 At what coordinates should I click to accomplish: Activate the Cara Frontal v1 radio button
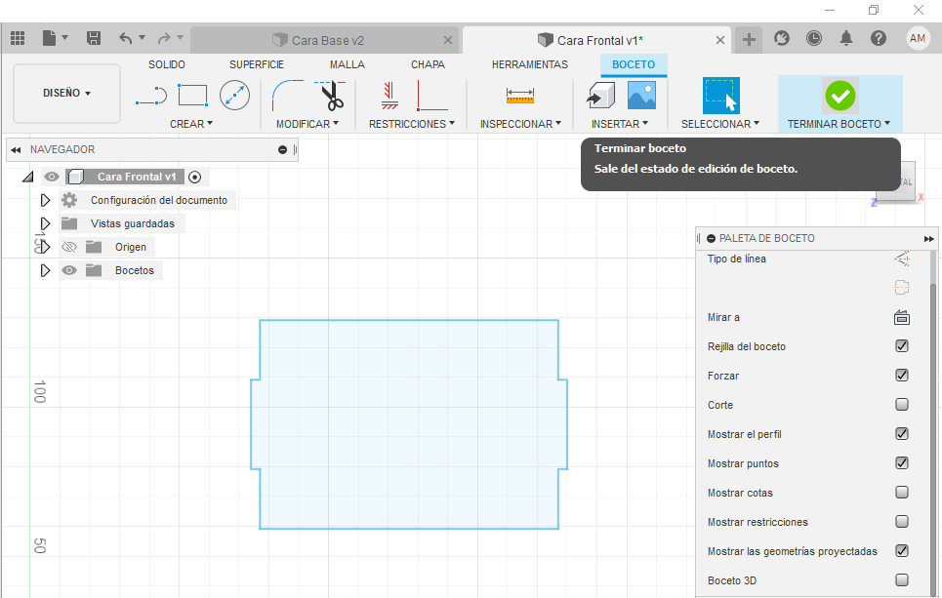[194, 178]
